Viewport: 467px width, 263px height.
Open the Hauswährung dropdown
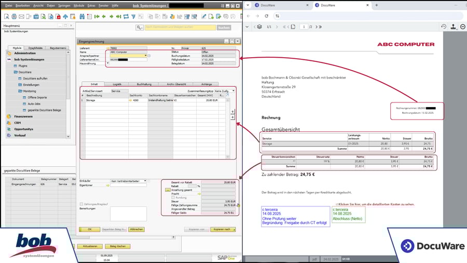click(107, 63)
